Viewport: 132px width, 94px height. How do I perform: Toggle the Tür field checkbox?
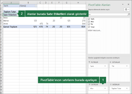[x=89, y=24]
